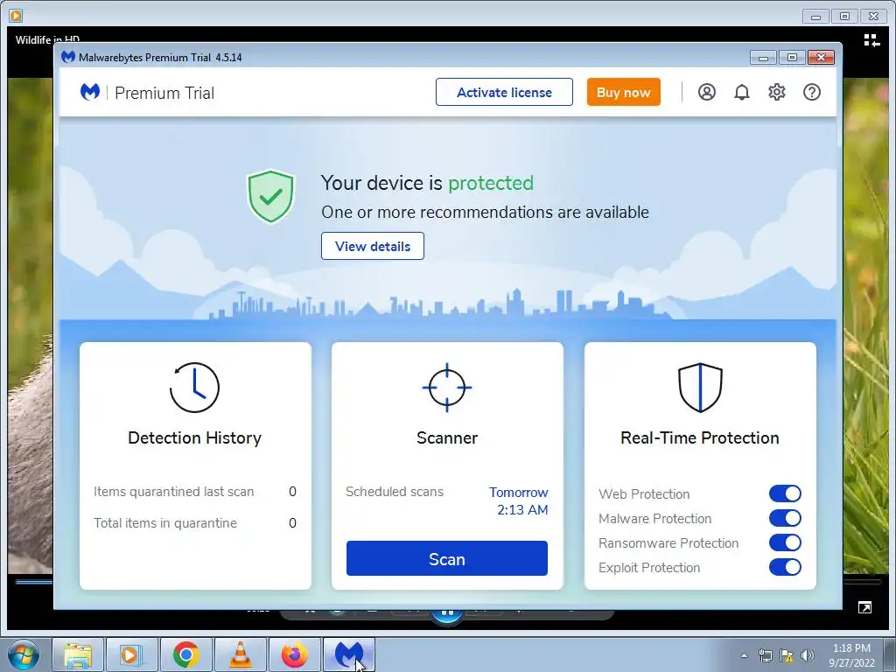Click the Activate license button
Viewport: 896px width, 672px height.
(x=504, y=92)
